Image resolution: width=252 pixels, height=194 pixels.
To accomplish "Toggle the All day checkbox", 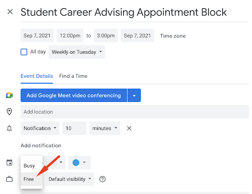I will (24, 52).
